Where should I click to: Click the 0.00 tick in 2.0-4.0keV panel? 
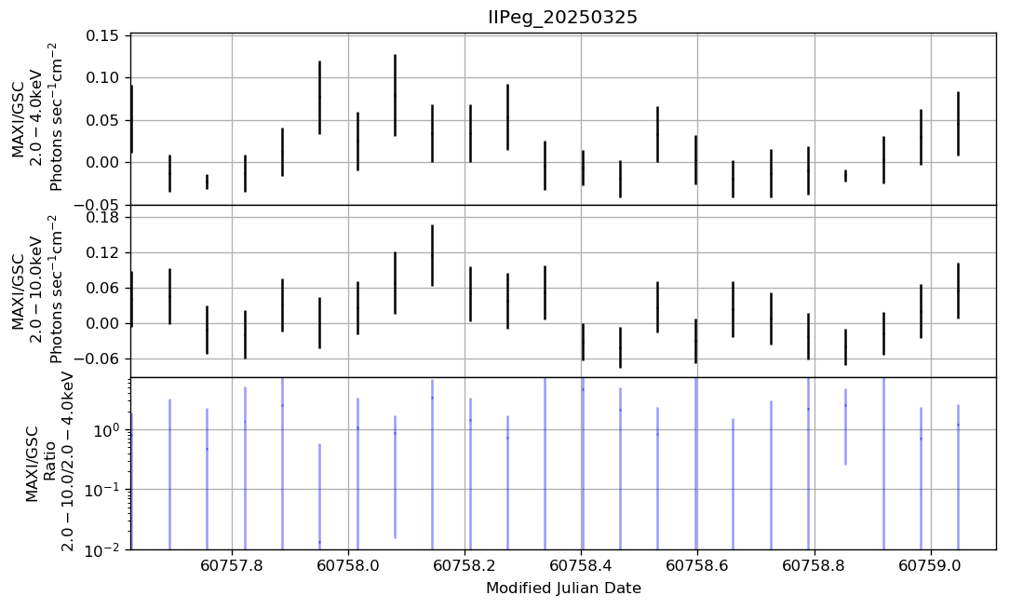(x=101, y=162)
